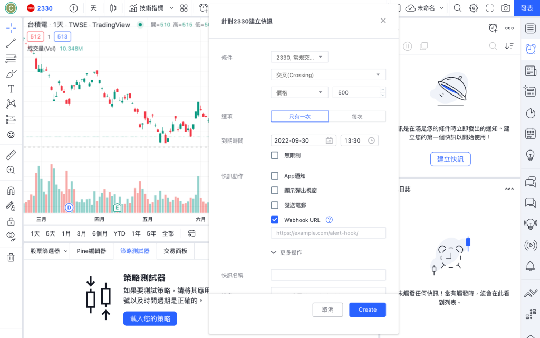Check the 無限制 expiration checkbox
Image resolution: width=540 pixels, height=338 pixels.
click(274, 155)
